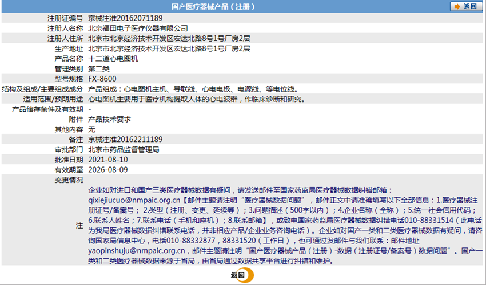This screenshot has height=285, width=486.
Task: Click the 注 label beside the notice
Action: (79, 226)
